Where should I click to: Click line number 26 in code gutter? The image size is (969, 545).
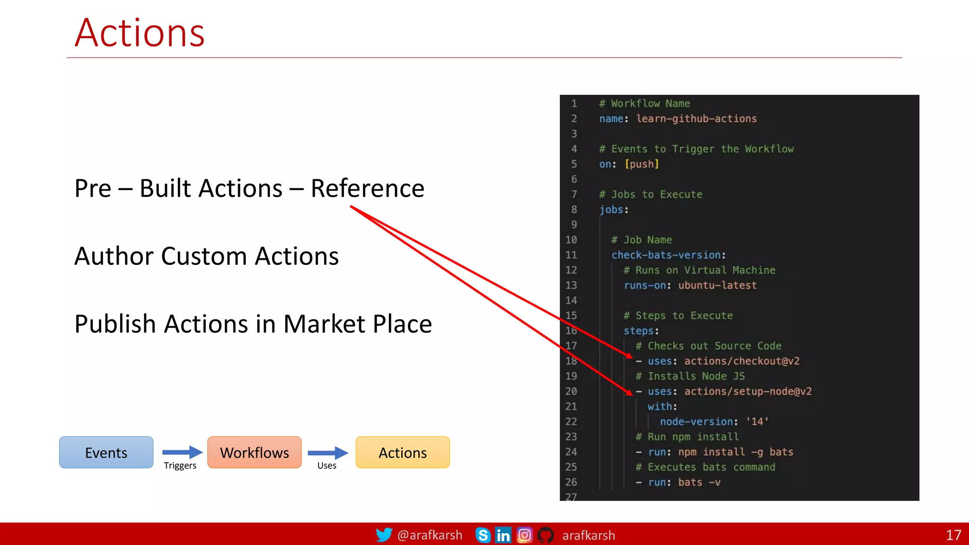click(571, 482)
